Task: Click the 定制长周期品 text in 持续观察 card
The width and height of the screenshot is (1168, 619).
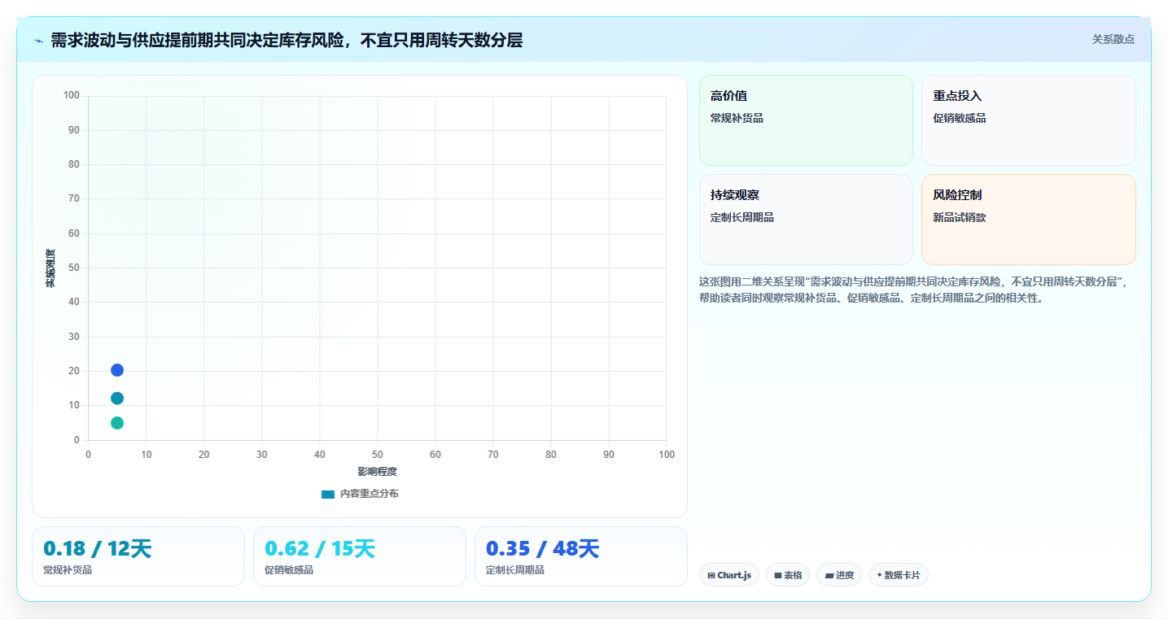Action: [x=742, y=217]
